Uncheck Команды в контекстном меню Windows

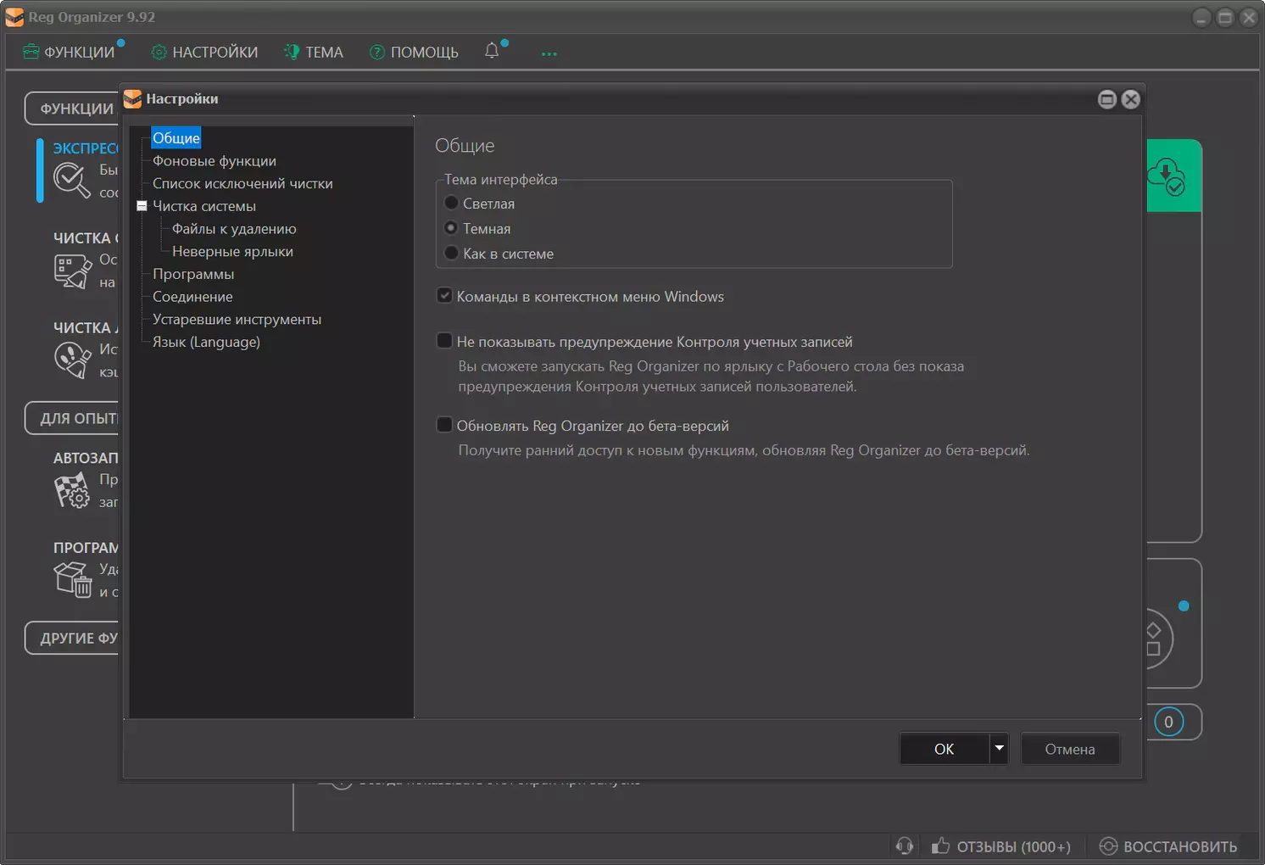[444, 296]
